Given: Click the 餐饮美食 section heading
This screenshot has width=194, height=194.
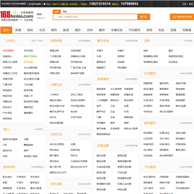Looking at the screenshot, I should [103, 41].
